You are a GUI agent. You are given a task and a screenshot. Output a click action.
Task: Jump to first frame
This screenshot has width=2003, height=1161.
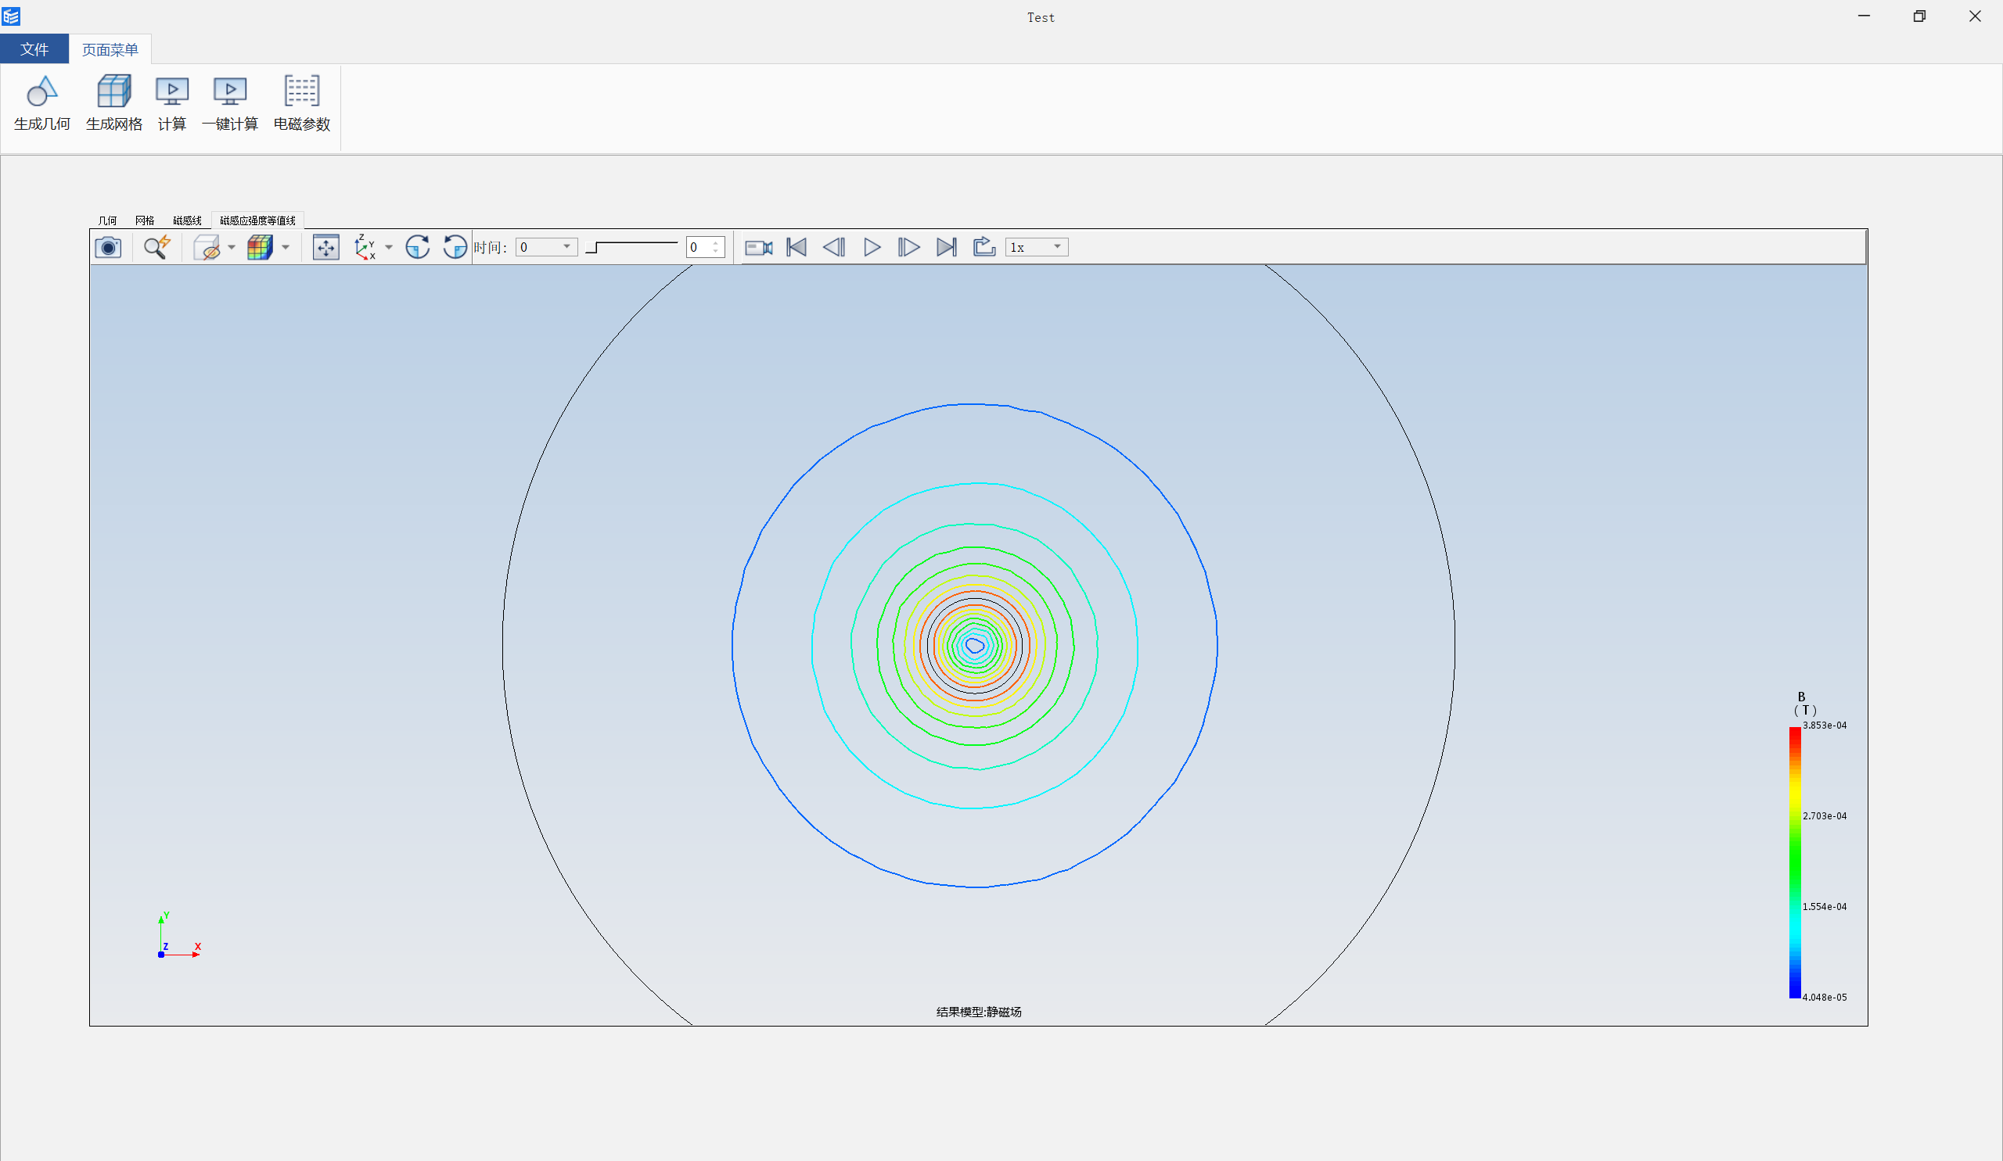point(797,247)
